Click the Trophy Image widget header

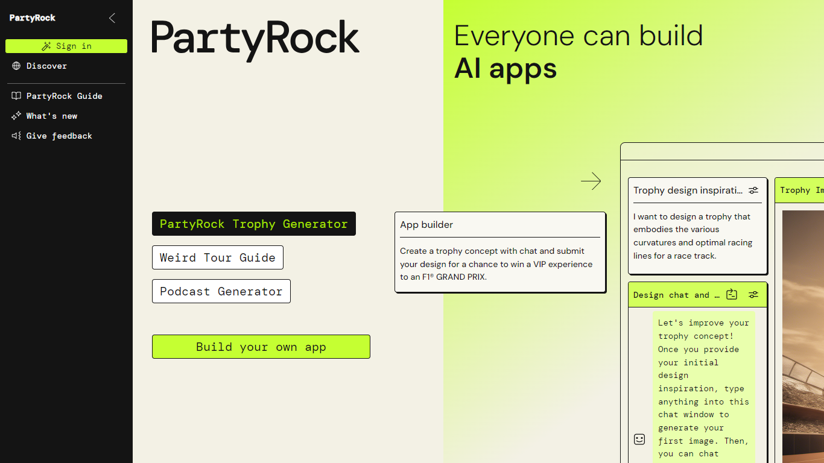coord(799,190)
